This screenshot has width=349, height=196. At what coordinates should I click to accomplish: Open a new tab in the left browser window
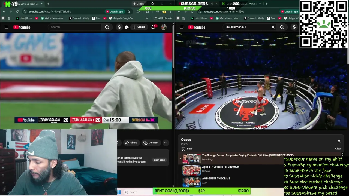coord(48,4)
